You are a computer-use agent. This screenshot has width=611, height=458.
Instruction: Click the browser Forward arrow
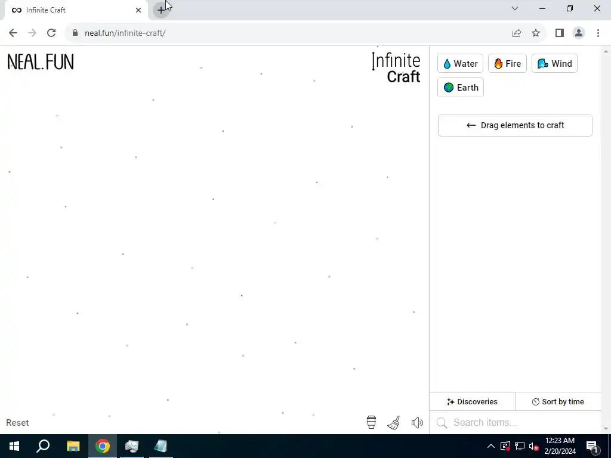[32, 33]
